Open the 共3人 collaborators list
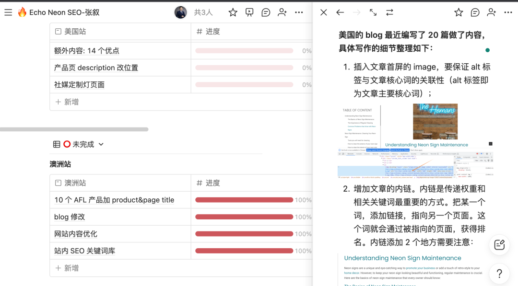Screen dimensions: 518x286 pos(203,12)
